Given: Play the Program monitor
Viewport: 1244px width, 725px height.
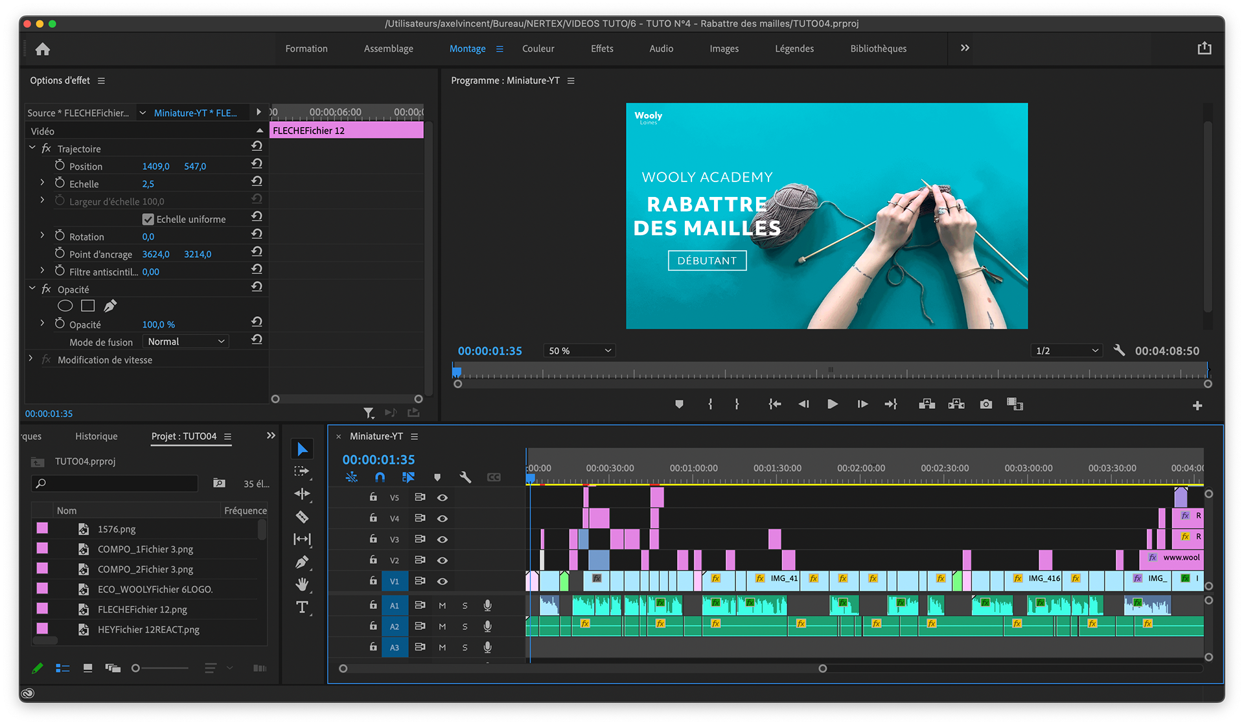Looking at the screenshot, I should [x=833, y=404].
